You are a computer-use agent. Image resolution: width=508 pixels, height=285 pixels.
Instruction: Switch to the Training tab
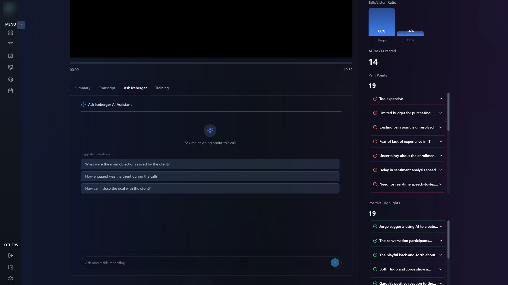[x=162, y=88]
